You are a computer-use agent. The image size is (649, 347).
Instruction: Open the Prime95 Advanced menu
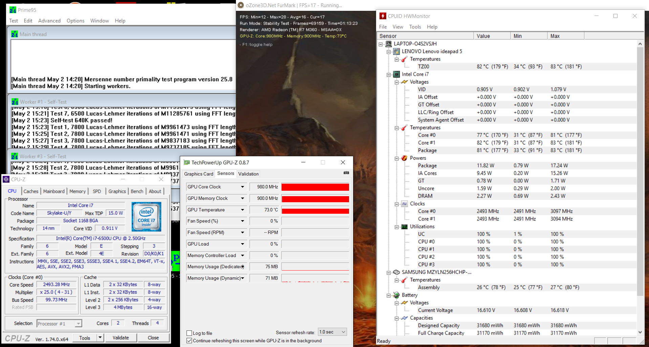[x=49, y=21]
